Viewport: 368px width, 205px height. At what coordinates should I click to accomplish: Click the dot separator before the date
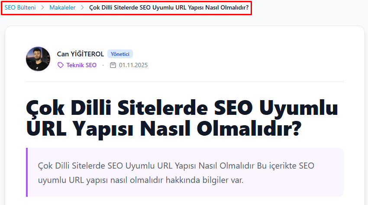pos(103,65)
